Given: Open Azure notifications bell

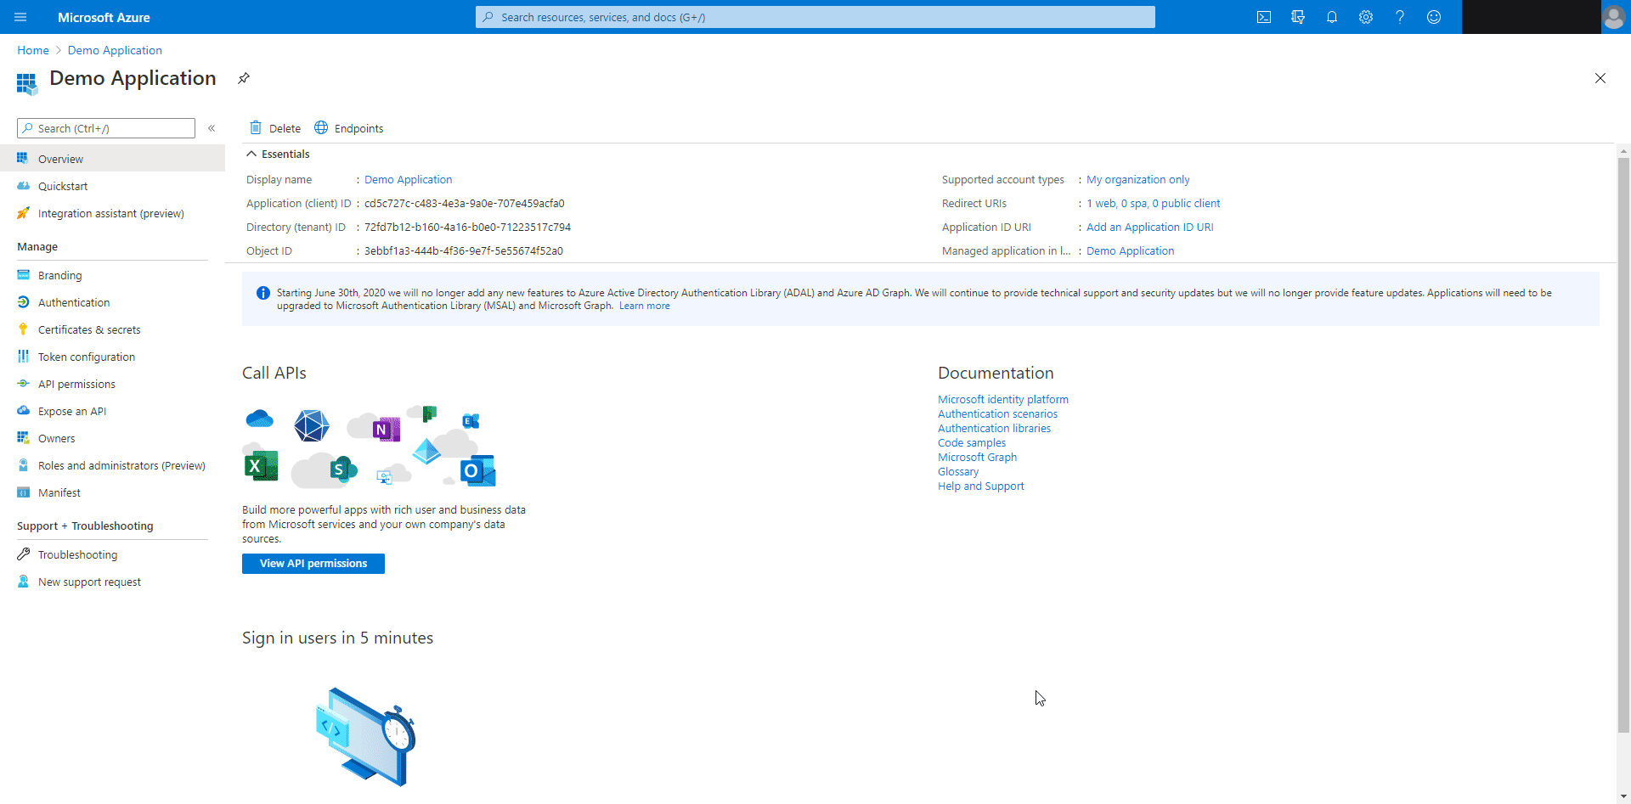Looking at the screenshot, I should click(x=1331, y=17).
